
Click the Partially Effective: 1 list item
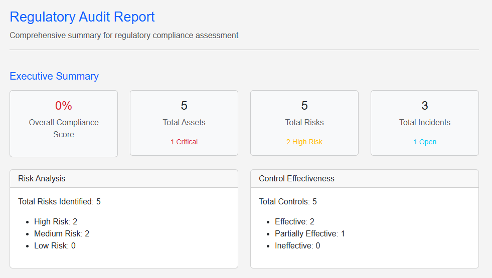pyautogui.click(x=309, y=233)
